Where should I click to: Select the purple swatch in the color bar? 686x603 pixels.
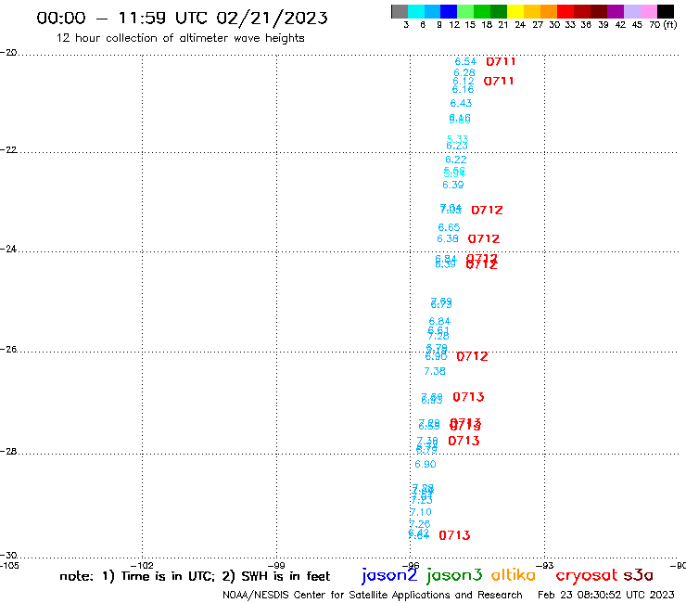point(616,11)
